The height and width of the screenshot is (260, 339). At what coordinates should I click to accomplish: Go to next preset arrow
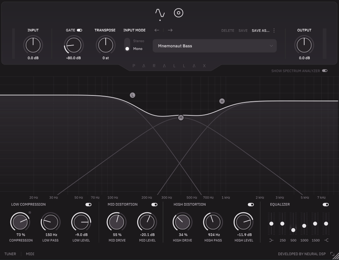(x=170, y=30)
